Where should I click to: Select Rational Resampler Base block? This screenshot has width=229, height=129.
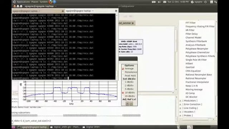coord(199,75)
